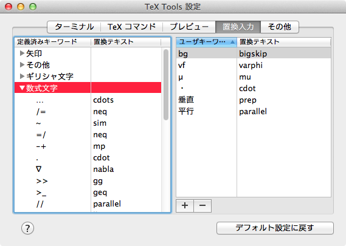The height and width of the screenshot is (246, 346).
Task: Select the >_ predefined keyword
Action: 41,193
